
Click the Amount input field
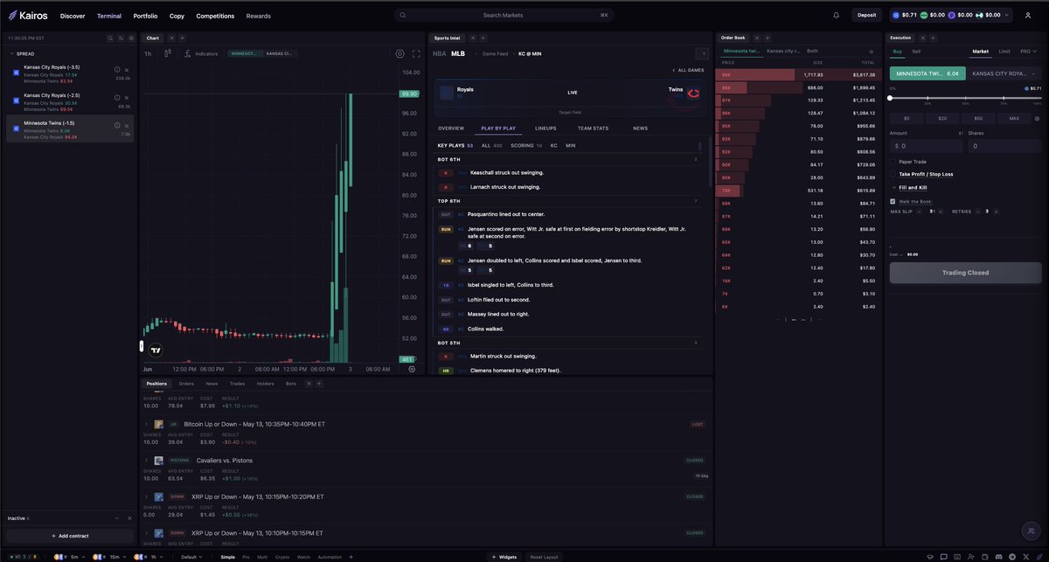coord(927,146)
